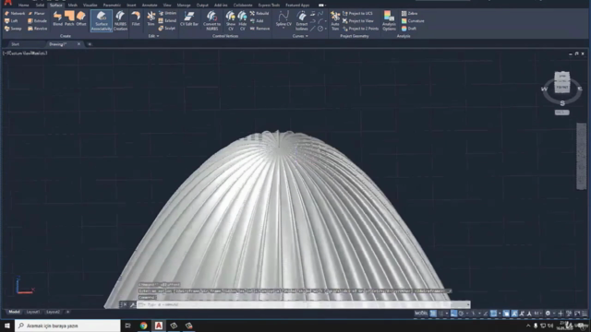Click the Extend surface tool
This screenshot has height=332, width=591.
coord(167,21)
